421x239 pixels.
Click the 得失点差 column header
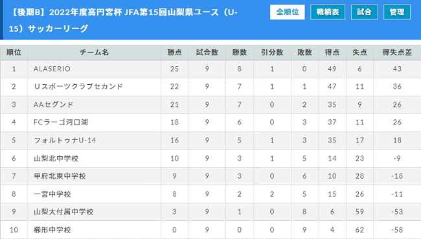pos(397,52)
